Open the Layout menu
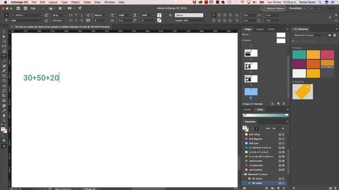339x190 pixels. click(53, 2)
